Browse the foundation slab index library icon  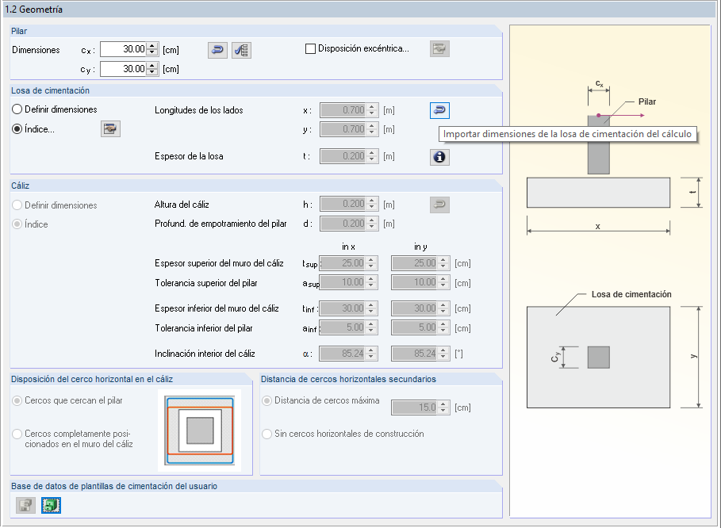coord(110,128)
